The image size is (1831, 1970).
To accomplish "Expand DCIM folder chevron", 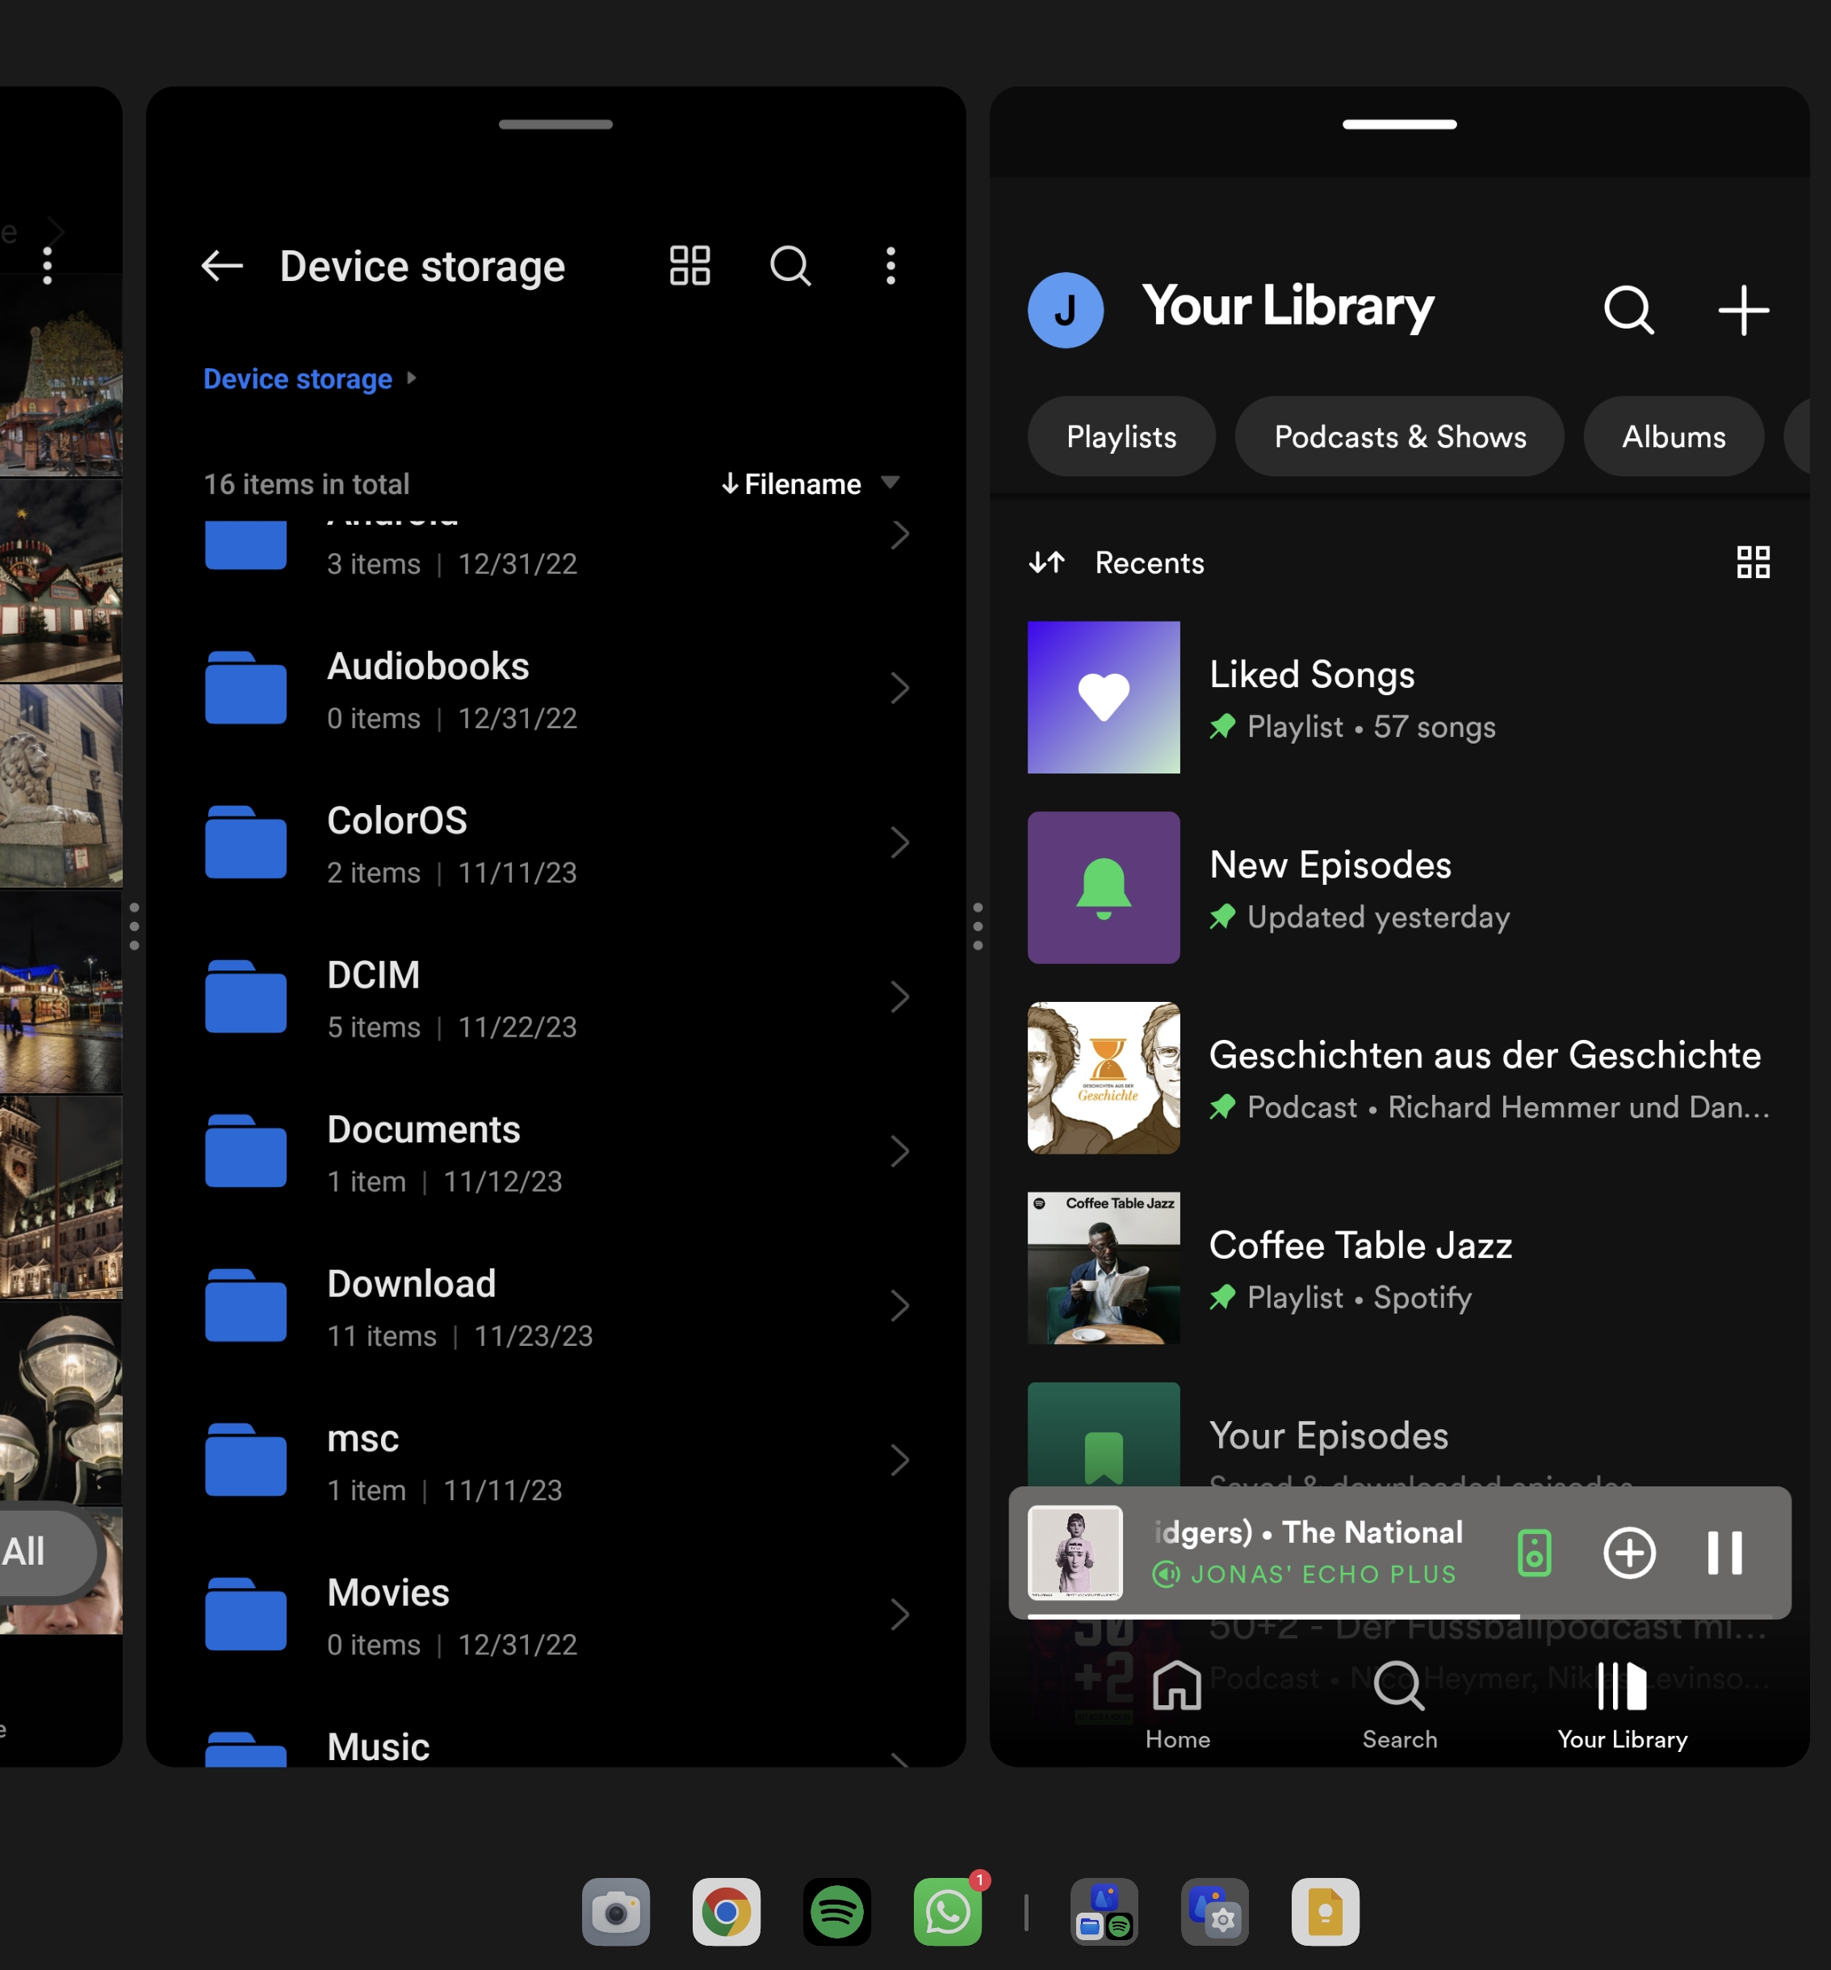I will pyautogui.click(x=899, y=997).
